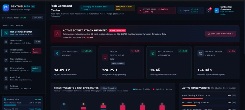
Task: Toggle the Normal Traffic legend item
Action: 142,89
